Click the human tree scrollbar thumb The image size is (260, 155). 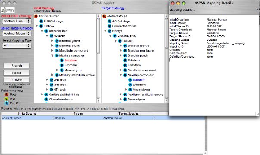[x=98, y=36]
